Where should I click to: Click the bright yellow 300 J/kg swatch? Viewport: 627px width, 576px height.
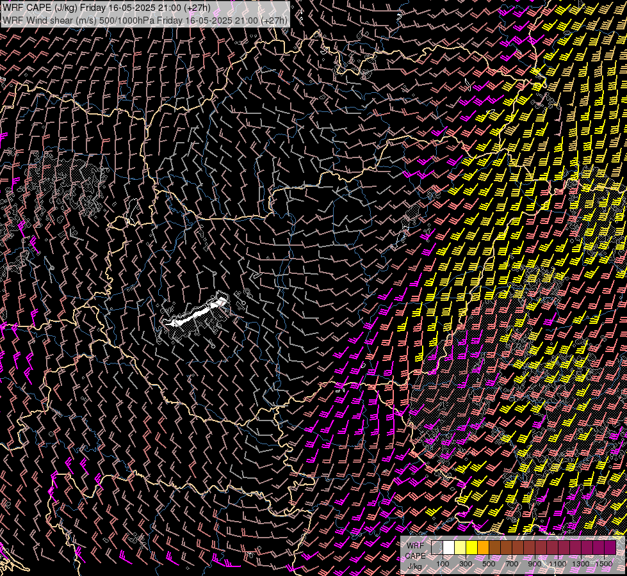(471, 548)
